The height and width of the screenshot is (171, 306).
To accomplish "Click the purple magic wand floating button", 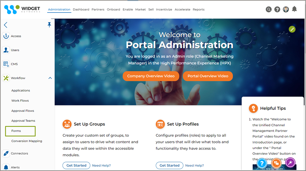I will pyautogui.click(x=290, y=163).
